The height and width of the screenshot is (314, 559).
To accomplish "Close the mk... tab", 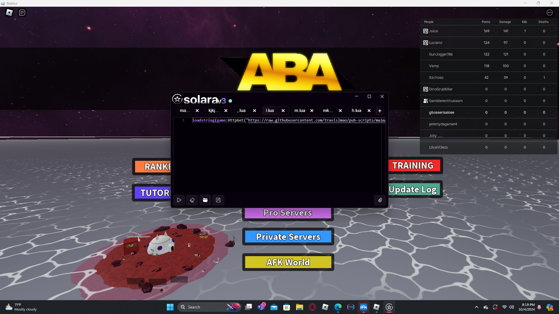I will (x=340, y=111).
